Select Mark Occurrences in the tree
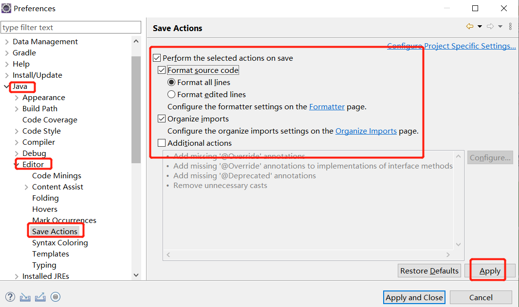Screen dimensions: 519x307 (x=64, y=220)
